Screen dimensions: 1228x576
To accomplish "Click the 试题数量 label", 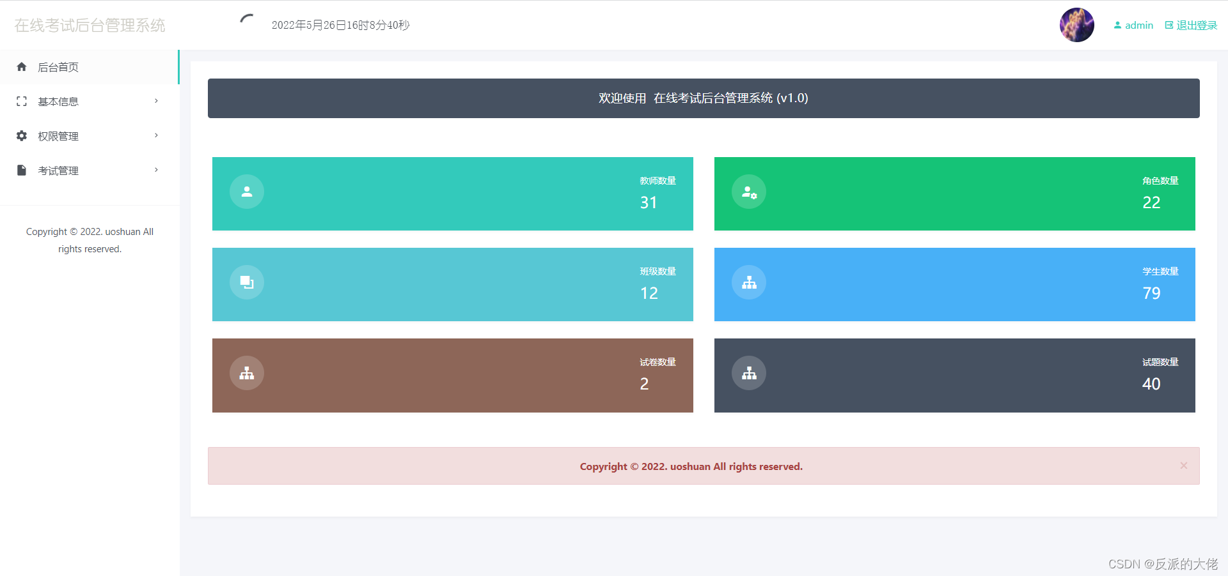I will [x=1160, y=362].
